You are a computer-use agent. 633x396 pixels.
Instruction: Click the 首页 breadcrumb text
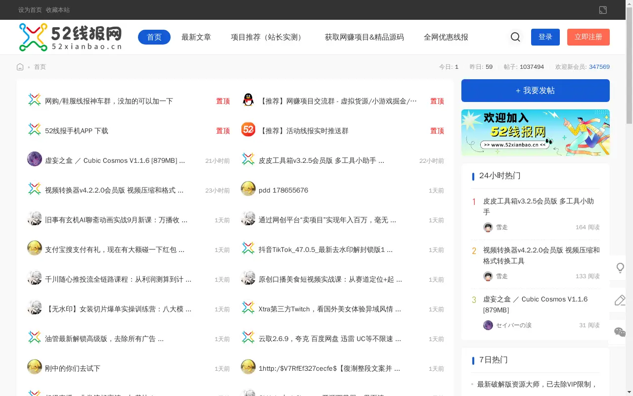40,67
